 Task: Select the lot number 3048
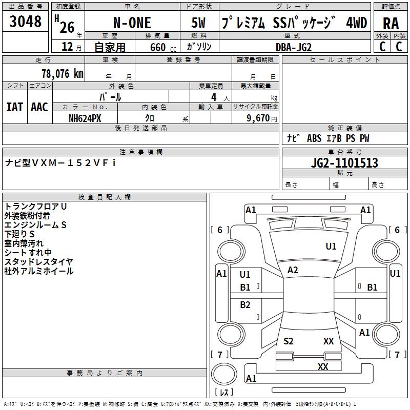tap(25, 22)
